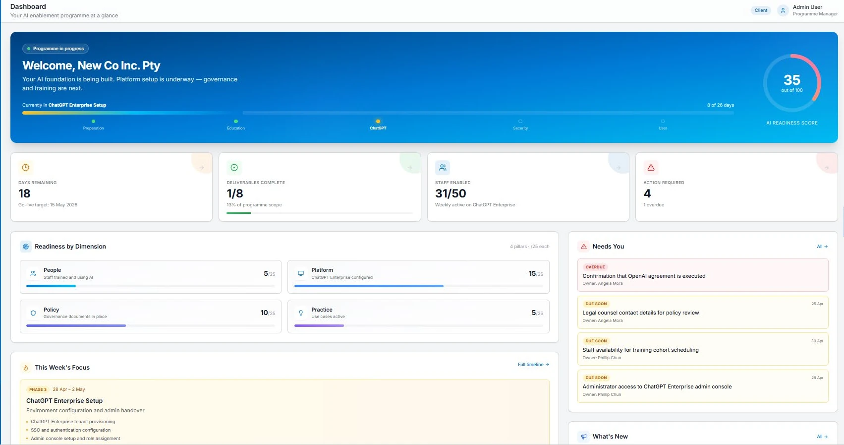Click the '13% of programme scope' text
844x445 pixels.
point(254,205)
